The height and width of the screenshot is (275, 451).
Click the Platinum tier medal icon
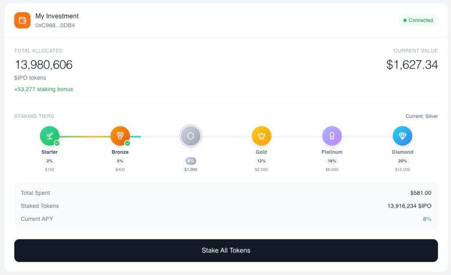(332, 136)
